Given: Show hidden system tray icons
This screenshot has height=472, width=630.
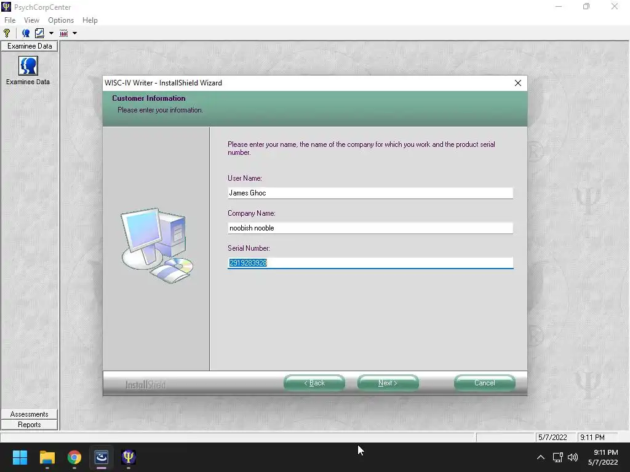Looking at the screenshot, I should click(541, 457).
